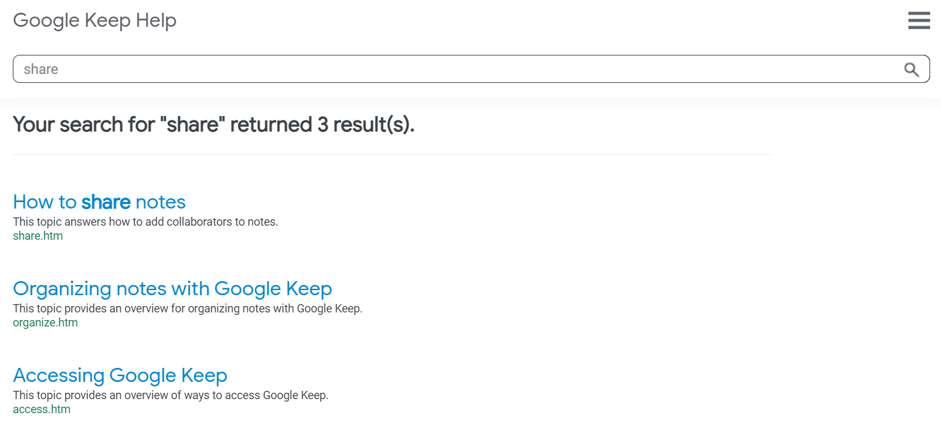
Task: Focus the search box containing "share"
Action: point(471,69)
